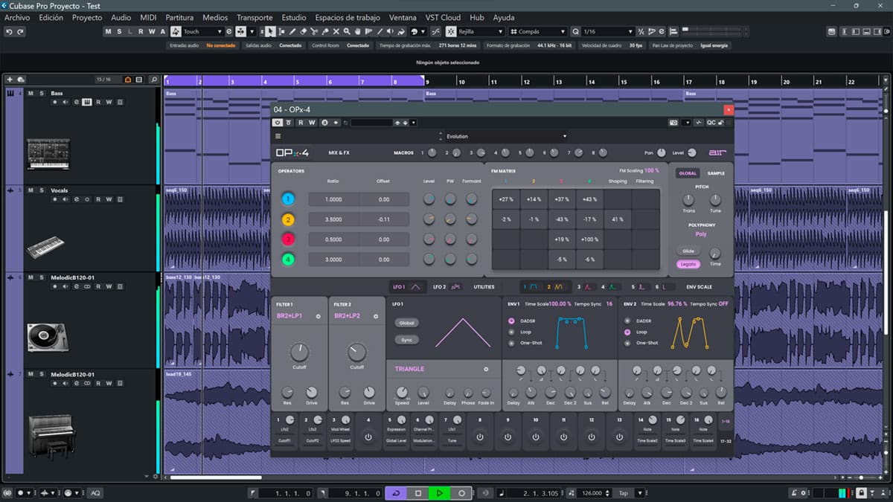893x502 pixels.
Task: Adjust the plugin Pan knob
Action: [662, 152]
